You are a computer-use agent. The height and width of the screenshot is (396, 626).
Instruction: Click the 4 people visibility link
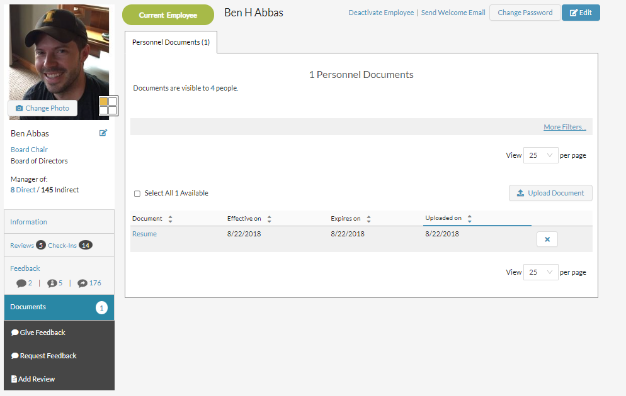tap(212, 88)
